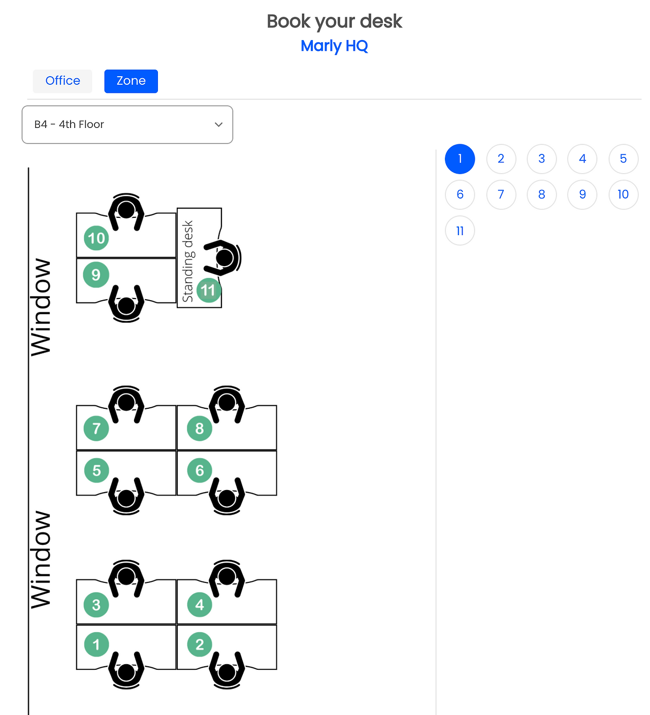Switch to the Zone tab
This screenshot has width=650, height=715.
point(131,81)
